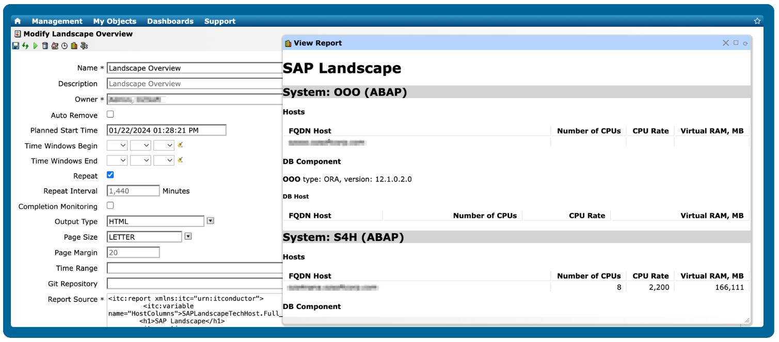Toggle the Completion Monitoring checkbox

pyautogui.click(x=110, y=205)
